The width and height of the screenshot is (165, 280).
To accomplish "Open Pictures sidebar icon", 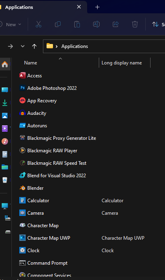I will 5,116.
